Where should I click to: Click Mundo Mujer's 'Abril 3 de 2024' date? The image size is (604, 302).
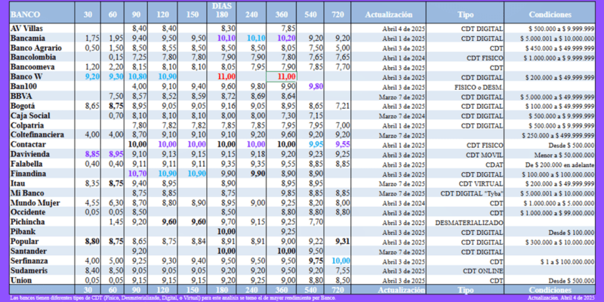pos(403,203)
